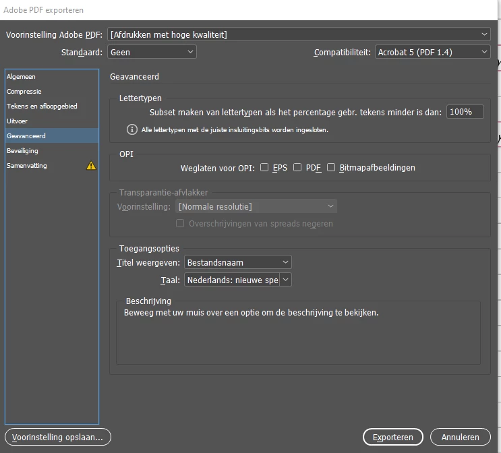Toggle Overschrijvingen van spreads negeren checkbox
Screen dimensions: 501x453
(180, 223)
